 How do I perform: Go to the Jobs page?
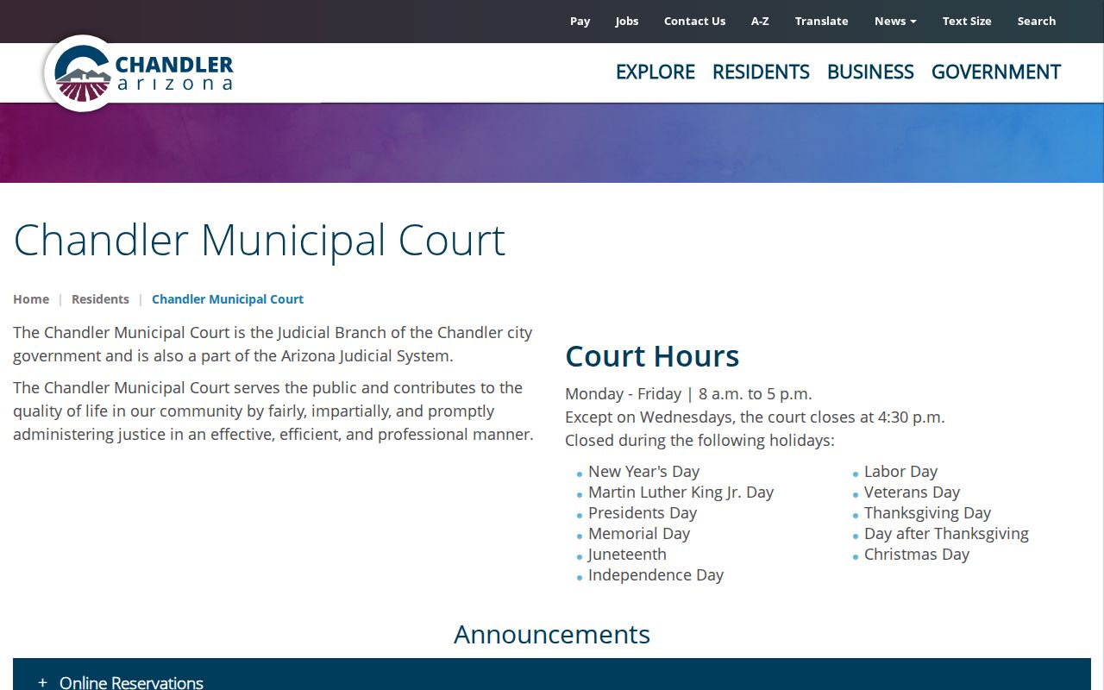click(627, 21)
